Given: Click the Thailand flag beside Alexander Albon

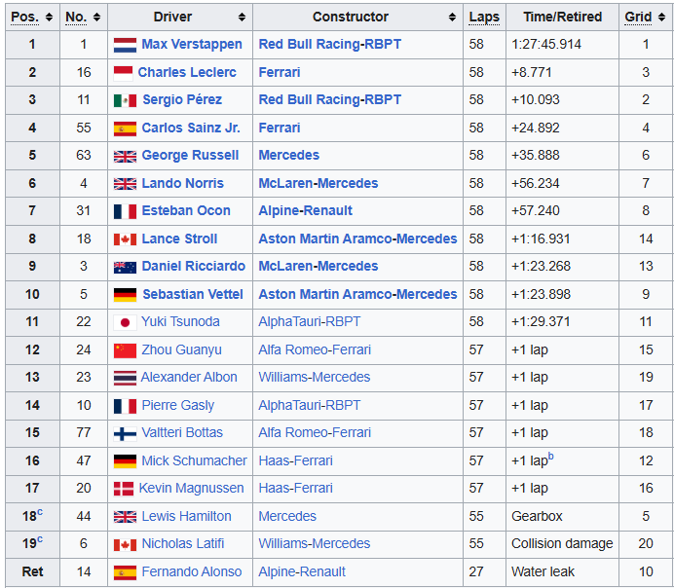Looking at the screenshot, I should point(125,378).
